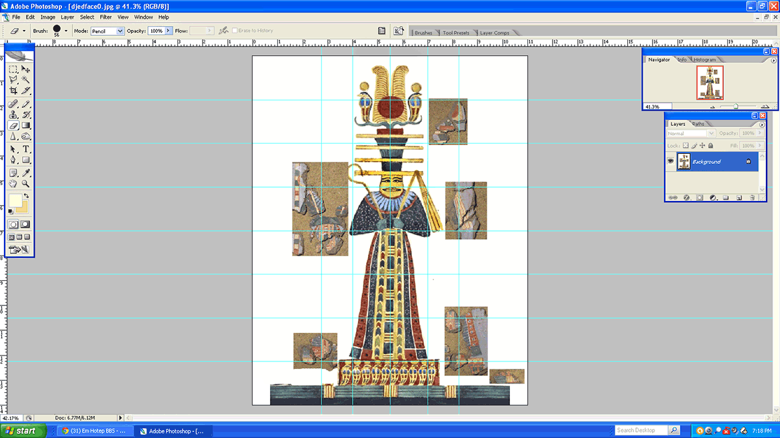Hide the Background layer eye icon

click(671, 161)
